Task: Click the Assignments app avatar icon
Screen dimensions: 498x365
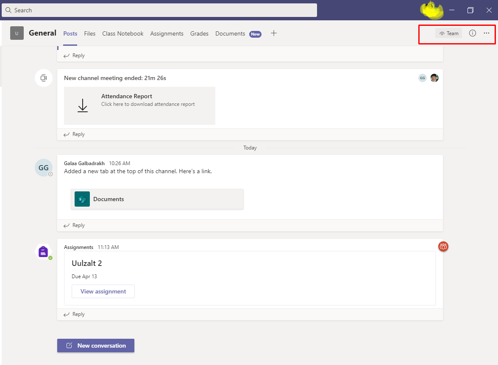Action: [43, 252]
